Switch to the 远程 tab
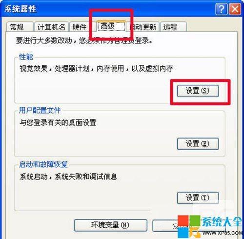 (173, 27)
